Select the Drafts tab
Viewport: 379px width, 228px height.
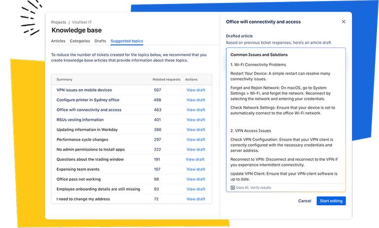point(100,41)
